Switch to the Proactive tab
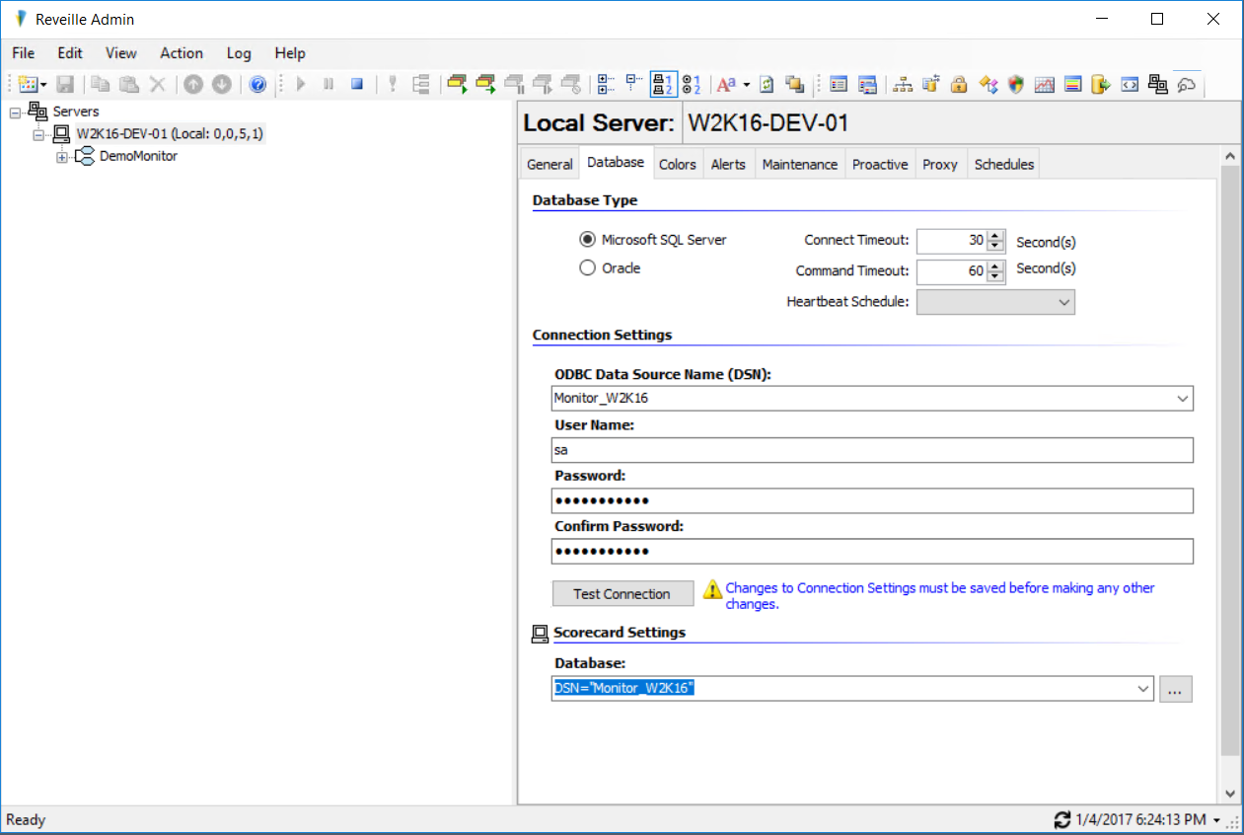Screen dimensions: 1244x835 point(880,165)
